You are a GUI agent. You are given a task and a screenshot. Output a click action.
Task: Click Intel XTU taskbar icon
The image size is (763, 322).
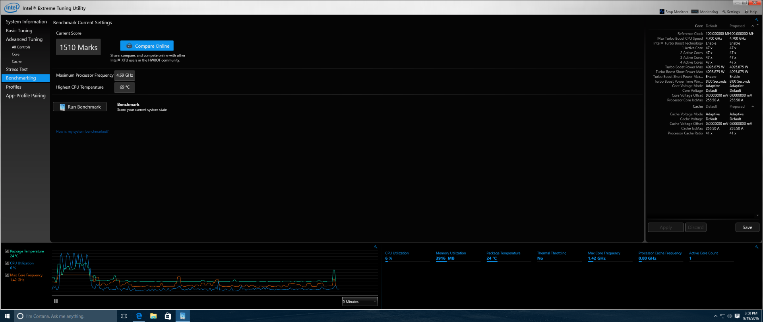point(183,316)
